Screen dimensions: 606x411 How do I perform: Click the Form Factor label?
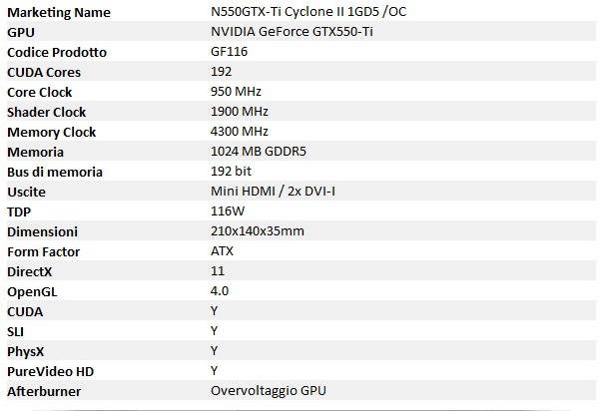pyautogui.click(x=43, y=251)
